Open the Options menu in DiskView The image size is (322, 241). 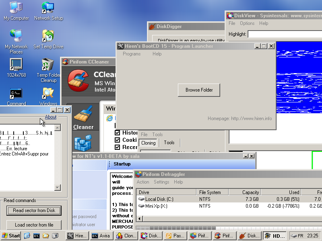(247, 23)
